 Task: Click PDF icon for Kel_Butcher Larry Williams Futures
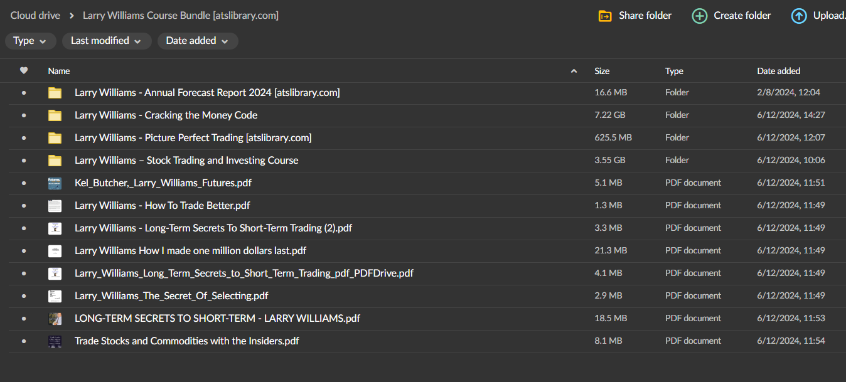55,183
